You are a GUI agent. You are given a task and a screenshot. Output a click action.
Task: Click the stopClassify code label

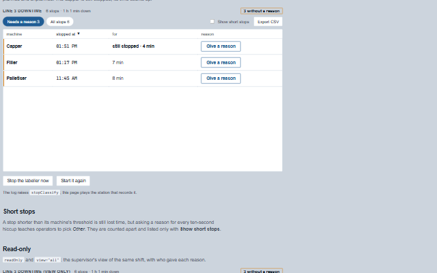[45, 192]
